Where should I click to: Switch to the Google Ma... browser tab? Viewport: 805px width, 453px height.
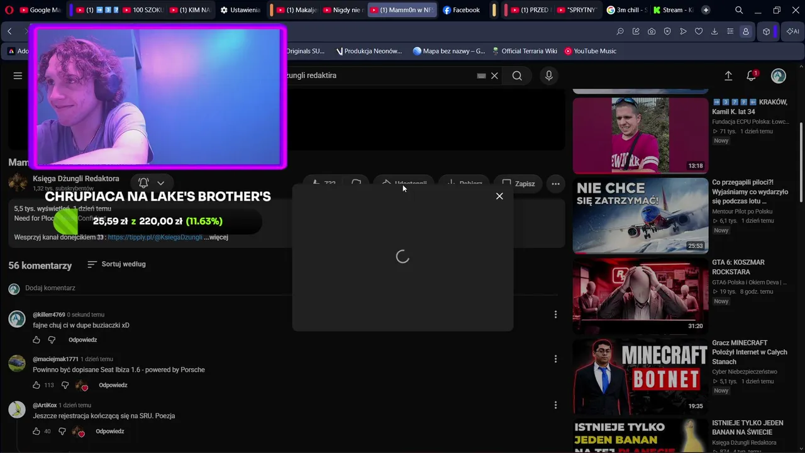(x=40, y=10)
